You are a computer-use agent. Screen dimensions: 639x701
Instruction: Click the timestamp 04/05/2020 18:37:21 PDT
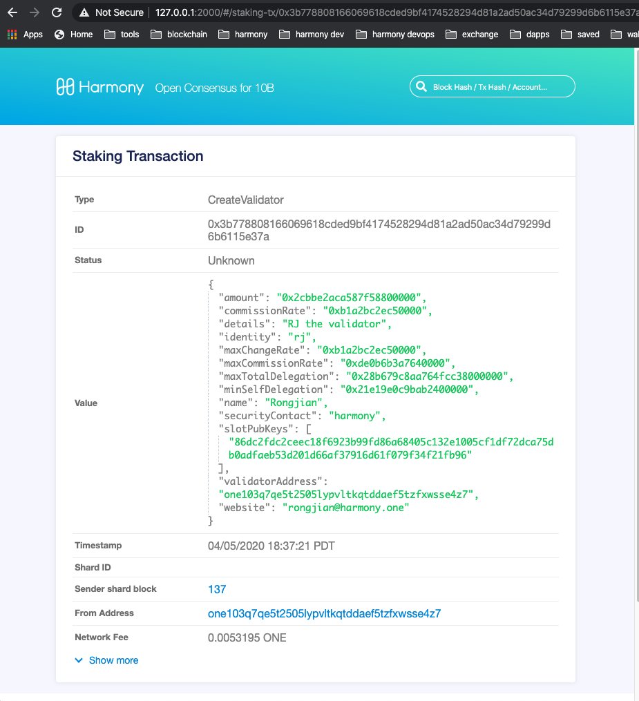(271, 546)
